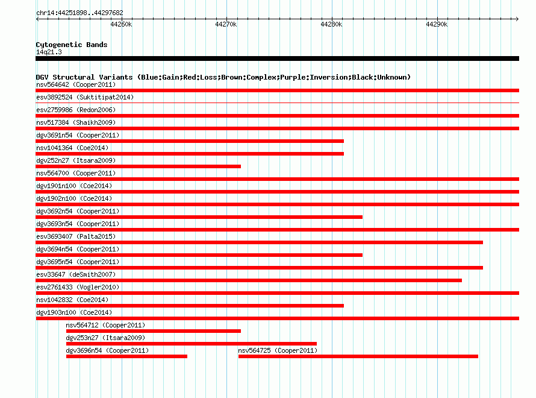Viewport: 536px width, 398px height.
Task: Open the esv2759986 (Redon2006) variant
Action: 76,110
